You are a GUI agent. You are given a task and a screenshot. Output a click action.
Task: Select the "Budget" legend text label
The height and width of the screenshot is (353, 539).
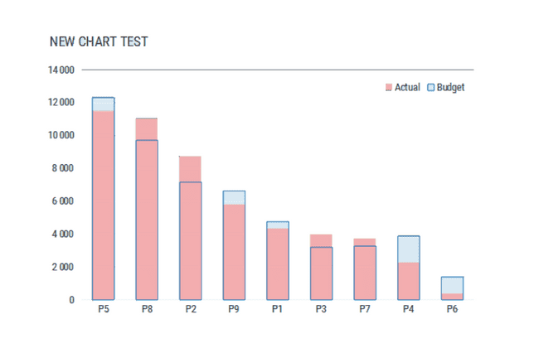[x=450, y=87]
